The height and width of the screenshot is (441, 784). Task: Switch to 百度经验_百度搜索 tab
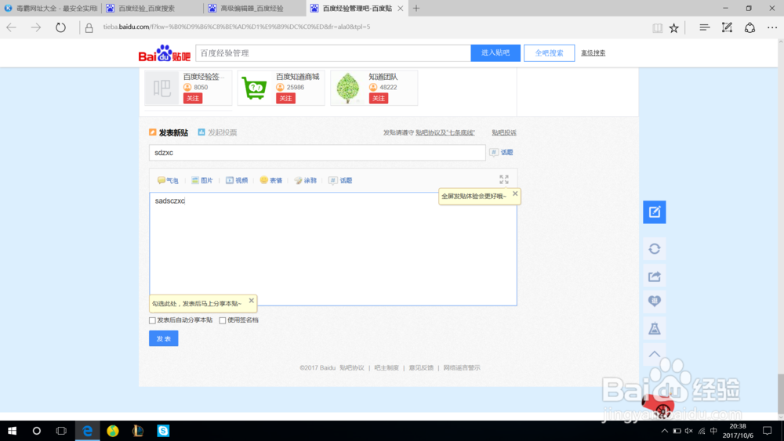pos(153,8)
